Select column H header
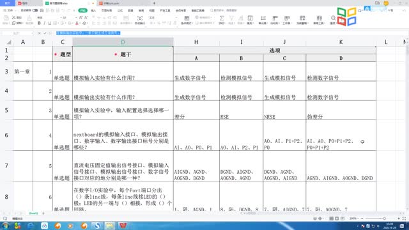This screenshot has width=409, height=230. point(196,42)
